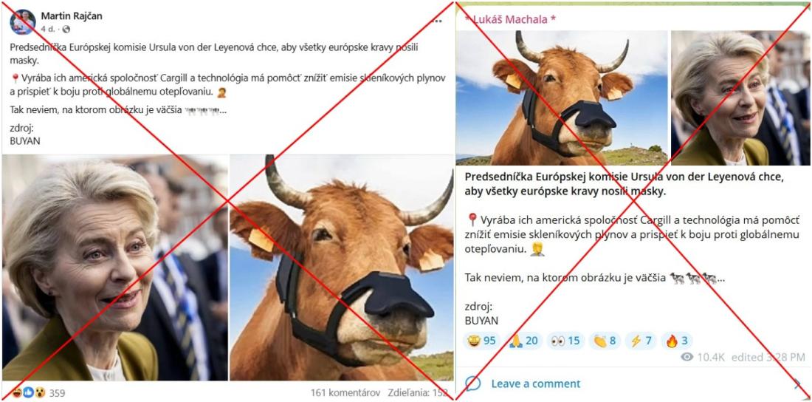Open the Facebook post timestamp "4 d."
812x402 pixels.
click(48, 29)
